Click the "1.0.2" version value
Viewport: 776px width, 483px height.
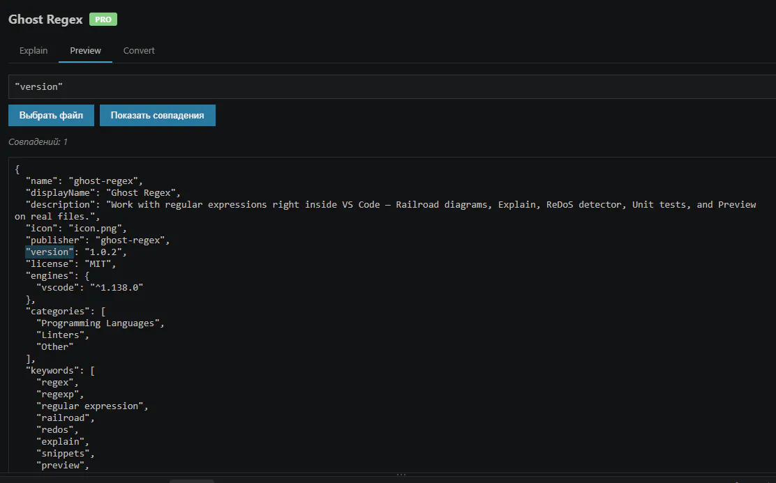[103, 252]
